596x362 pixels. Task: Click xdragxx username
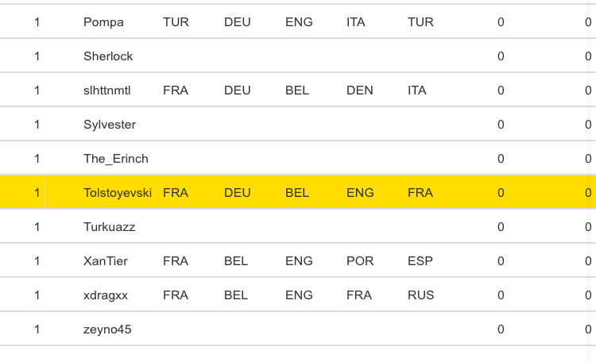(x=106, y=295)
